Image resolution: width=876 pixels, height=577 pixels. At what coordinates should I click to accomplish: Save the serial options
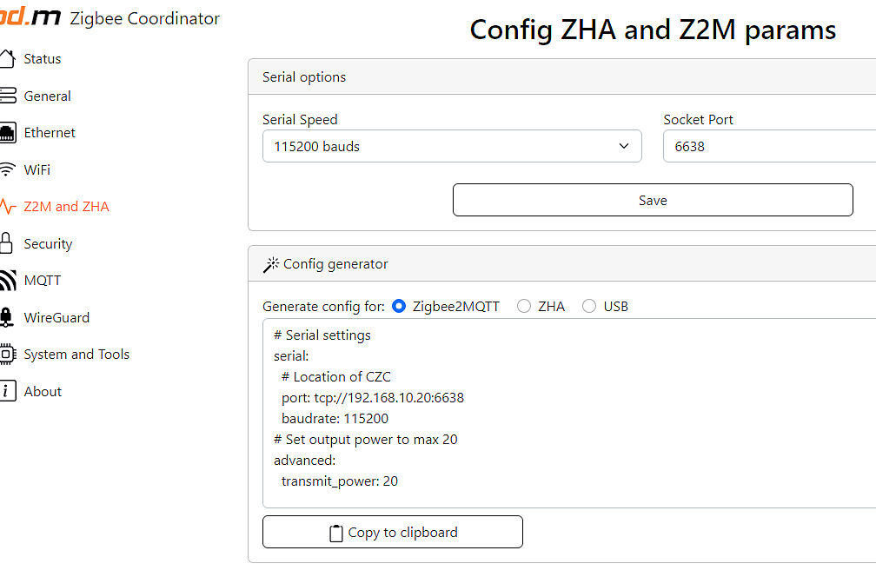pyautogui.click(x=653, y=200)
